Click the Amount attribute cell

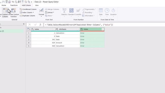tap(68, 43)
